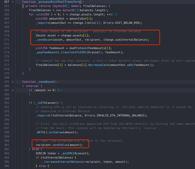The image size is (195, 169).
Task: Expand the folded _sendAsset signature chevron
Action: coord(13,82)
